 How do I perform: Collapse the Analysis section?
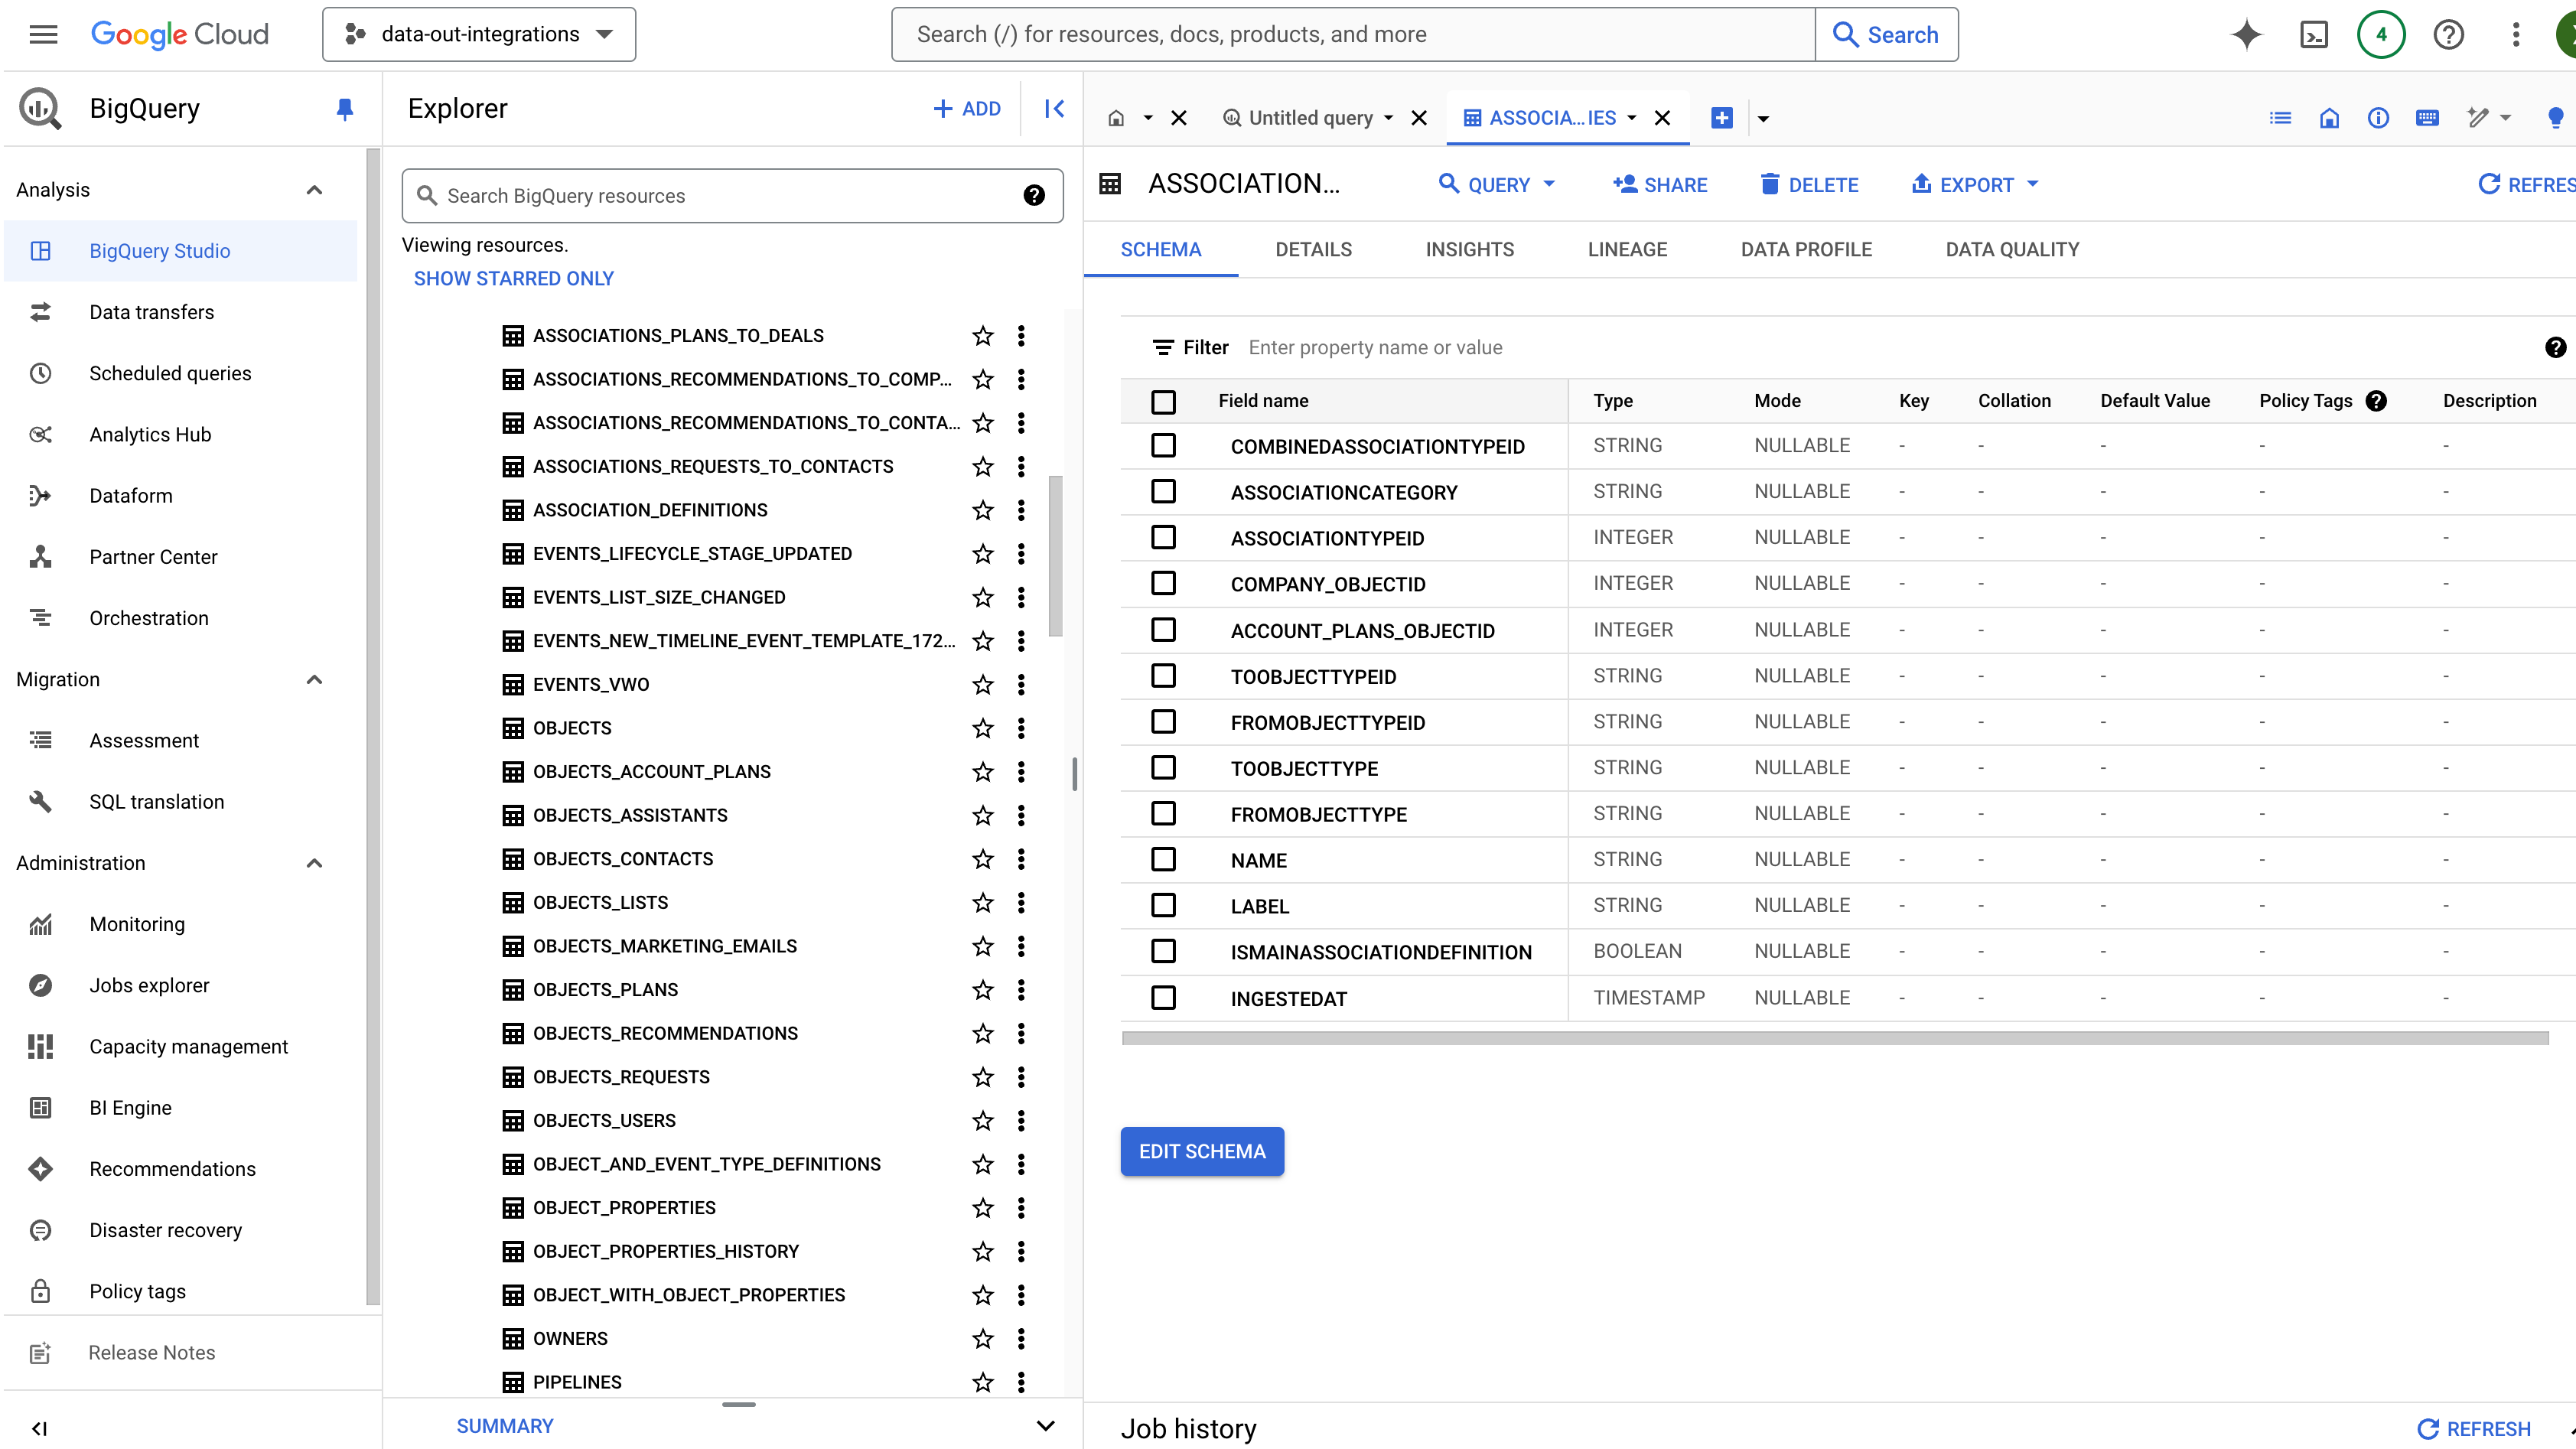click(x=314, y=190)
